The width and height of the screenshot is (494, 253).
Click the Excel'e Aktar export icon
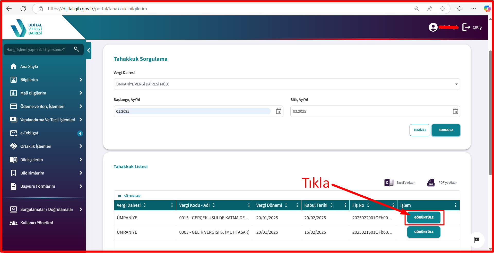coord(389,183)
